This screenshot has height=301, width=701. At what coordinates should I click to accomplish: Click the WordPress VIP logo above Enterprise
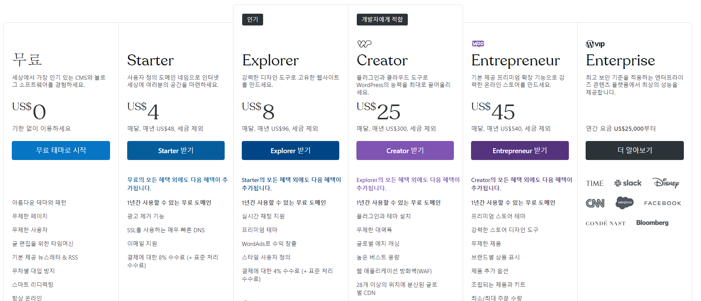coord(595,44)
